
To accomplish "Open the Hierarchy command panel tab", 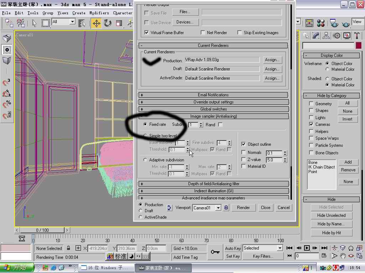I will [x=326, y=36].
